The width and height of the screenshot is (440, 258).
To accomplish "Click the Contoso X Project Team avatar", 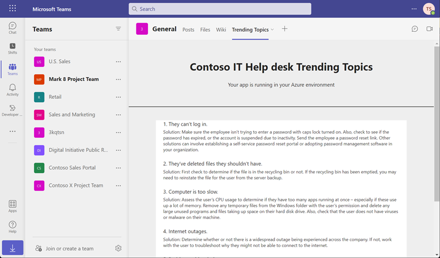I will coord(39,186).
